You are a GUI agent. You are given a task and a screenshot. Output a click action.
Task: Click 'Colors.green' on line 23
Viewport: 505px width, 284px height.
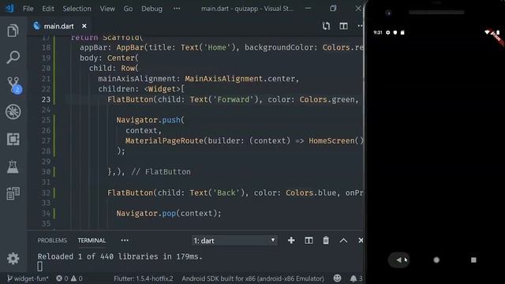(x=327, y=99)
